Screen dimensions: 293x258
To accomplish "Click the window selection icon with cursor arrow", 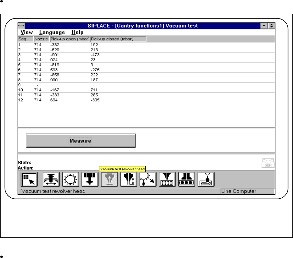I will pos(29,179).
